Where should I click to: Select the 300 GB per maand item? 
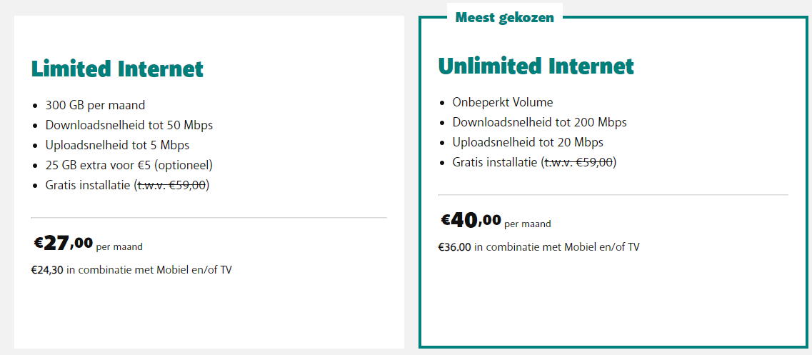coord(95,105)
